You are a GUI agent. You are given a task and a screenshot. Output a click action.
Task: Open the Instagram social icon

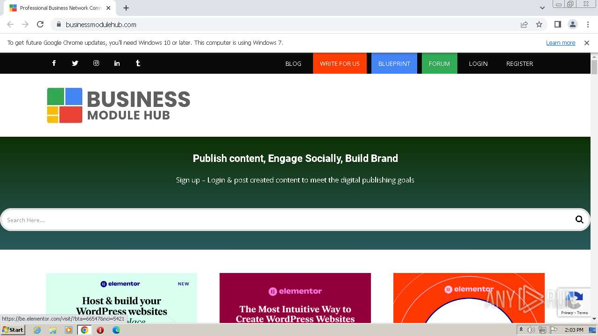click(x=96, y=63)
